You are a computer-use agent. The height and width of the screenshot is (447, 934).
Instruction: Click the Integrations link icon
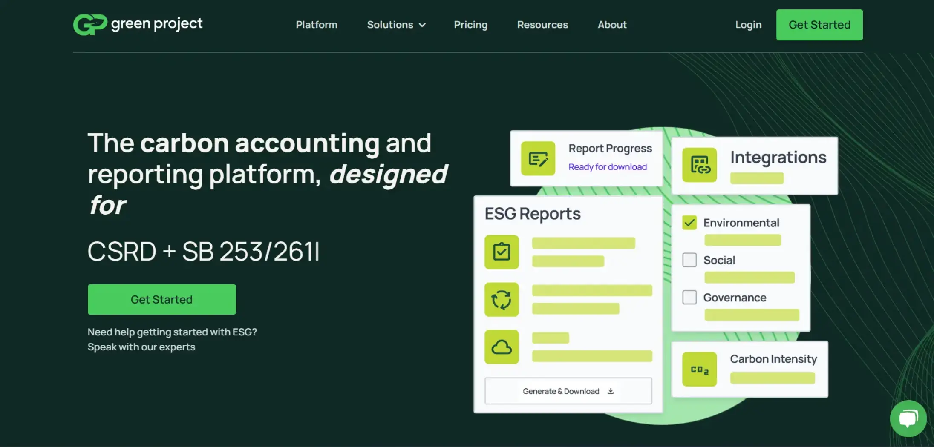700,165
